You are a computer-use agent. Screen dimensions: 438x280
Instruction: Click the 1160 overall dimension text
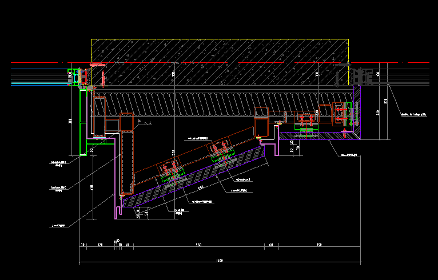220,261
